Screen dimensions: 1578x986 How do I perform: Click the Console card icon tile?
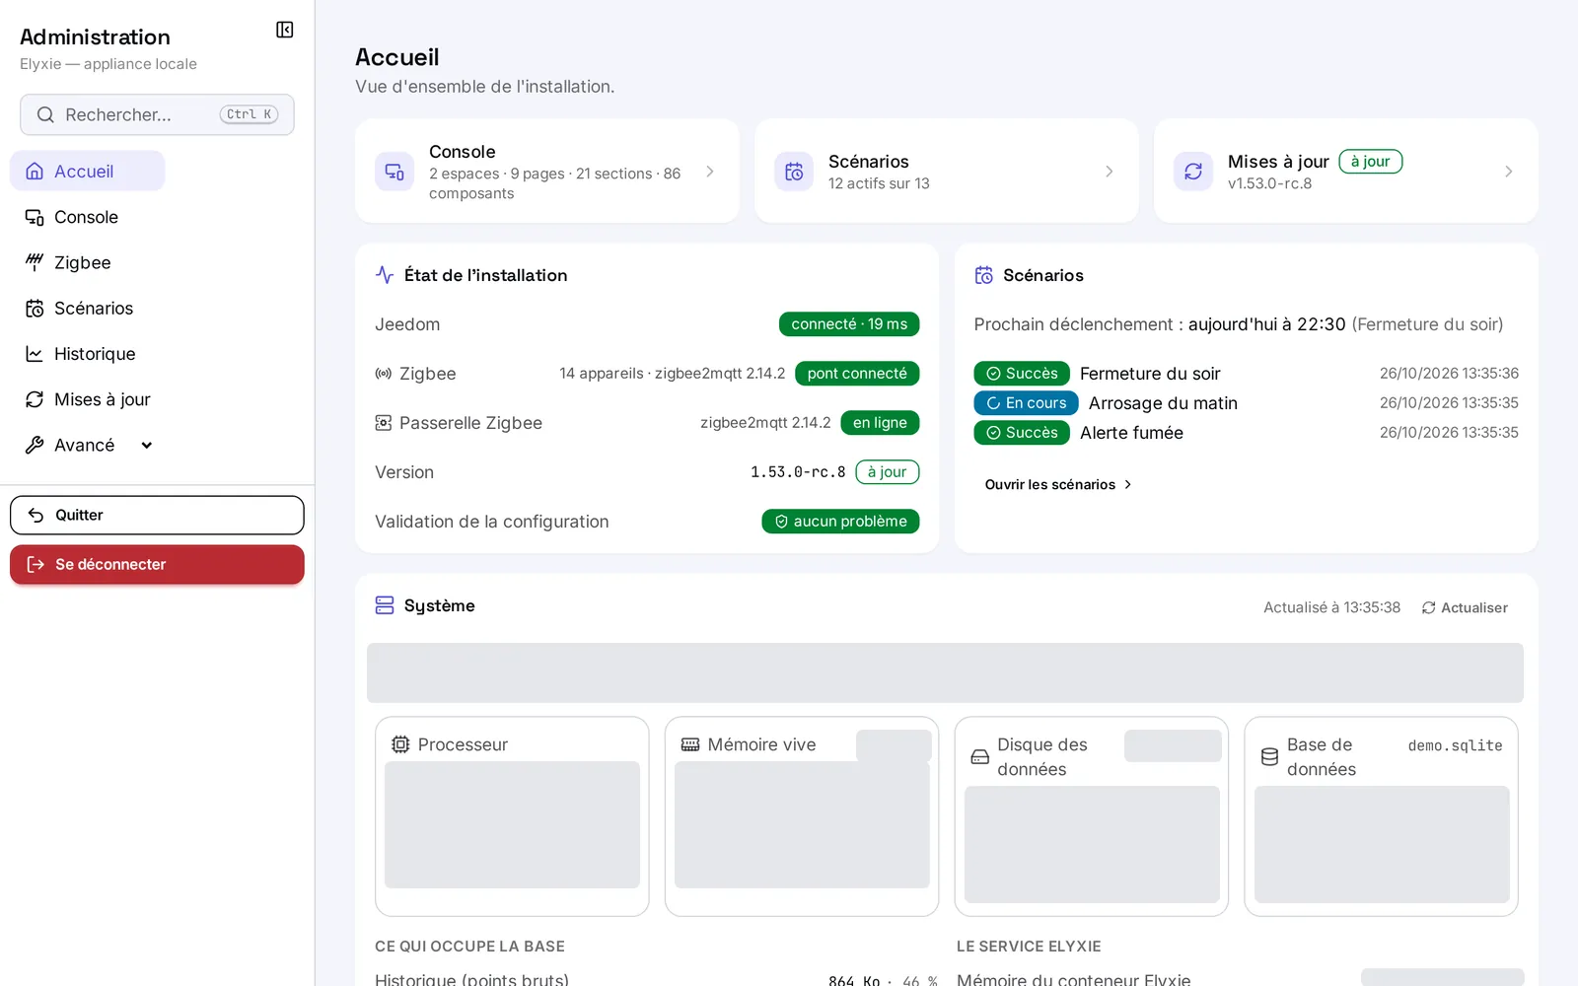[394, 172]
